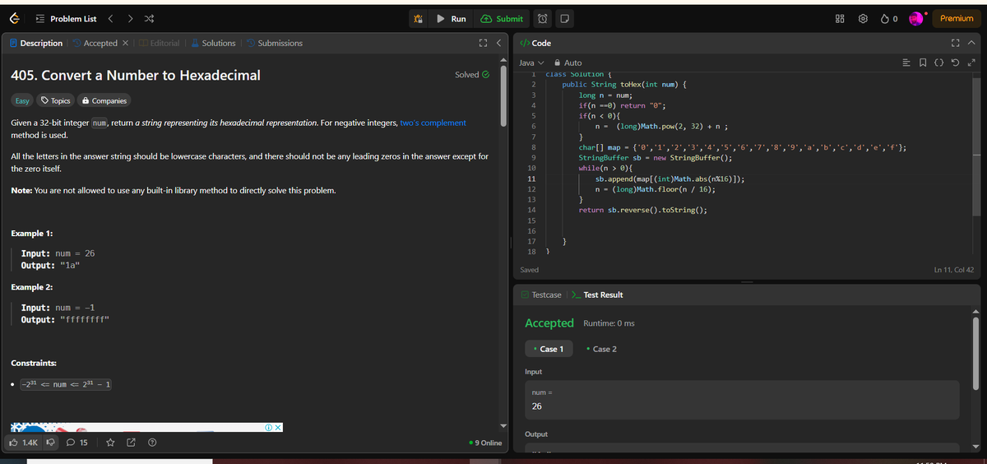Run the code
987x464 pixels.
[x=451, y=18]
